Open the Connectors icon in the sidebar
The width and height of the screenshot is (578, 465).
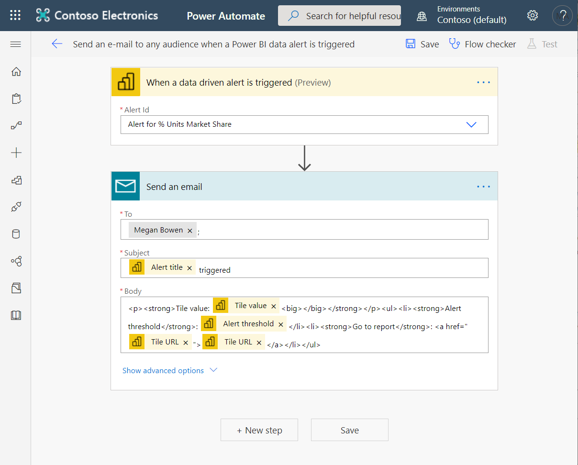pyautogui.click(x=16, y=207)
